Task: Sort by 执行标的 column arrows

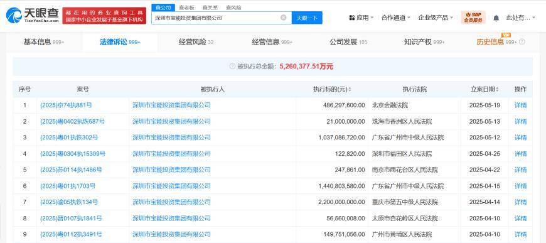Action: 350,90
